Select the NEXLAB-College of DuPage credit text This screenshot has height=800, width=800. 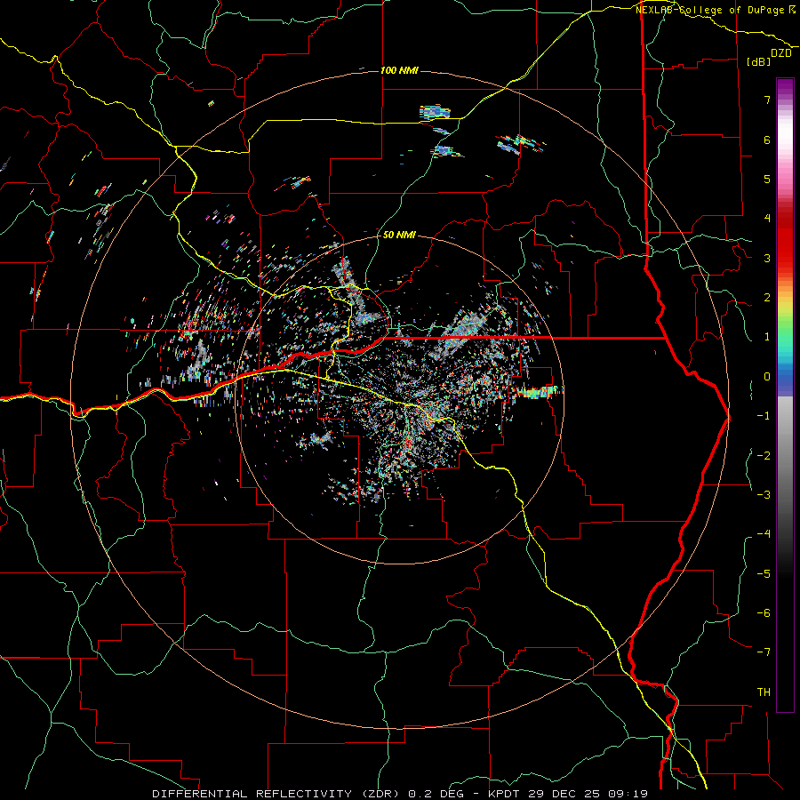point(715,10)
